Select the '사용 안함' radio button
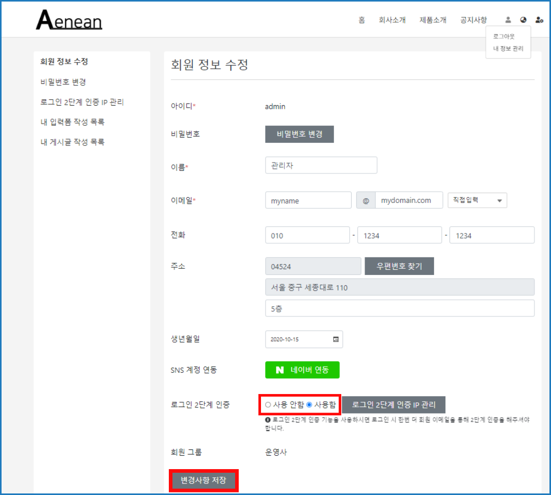Image resolution: width=551 pixels, height=495 pixels. point(268,404)
